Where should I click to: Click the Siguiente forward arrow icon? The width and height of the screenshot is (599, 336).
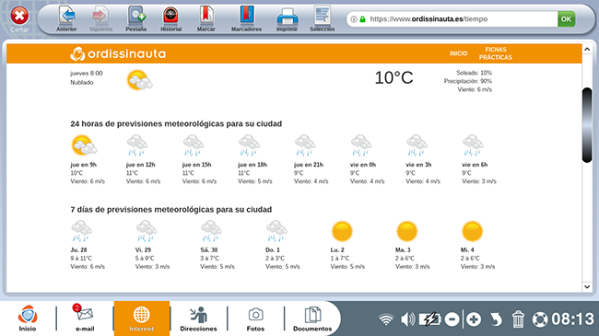point(100,16)
